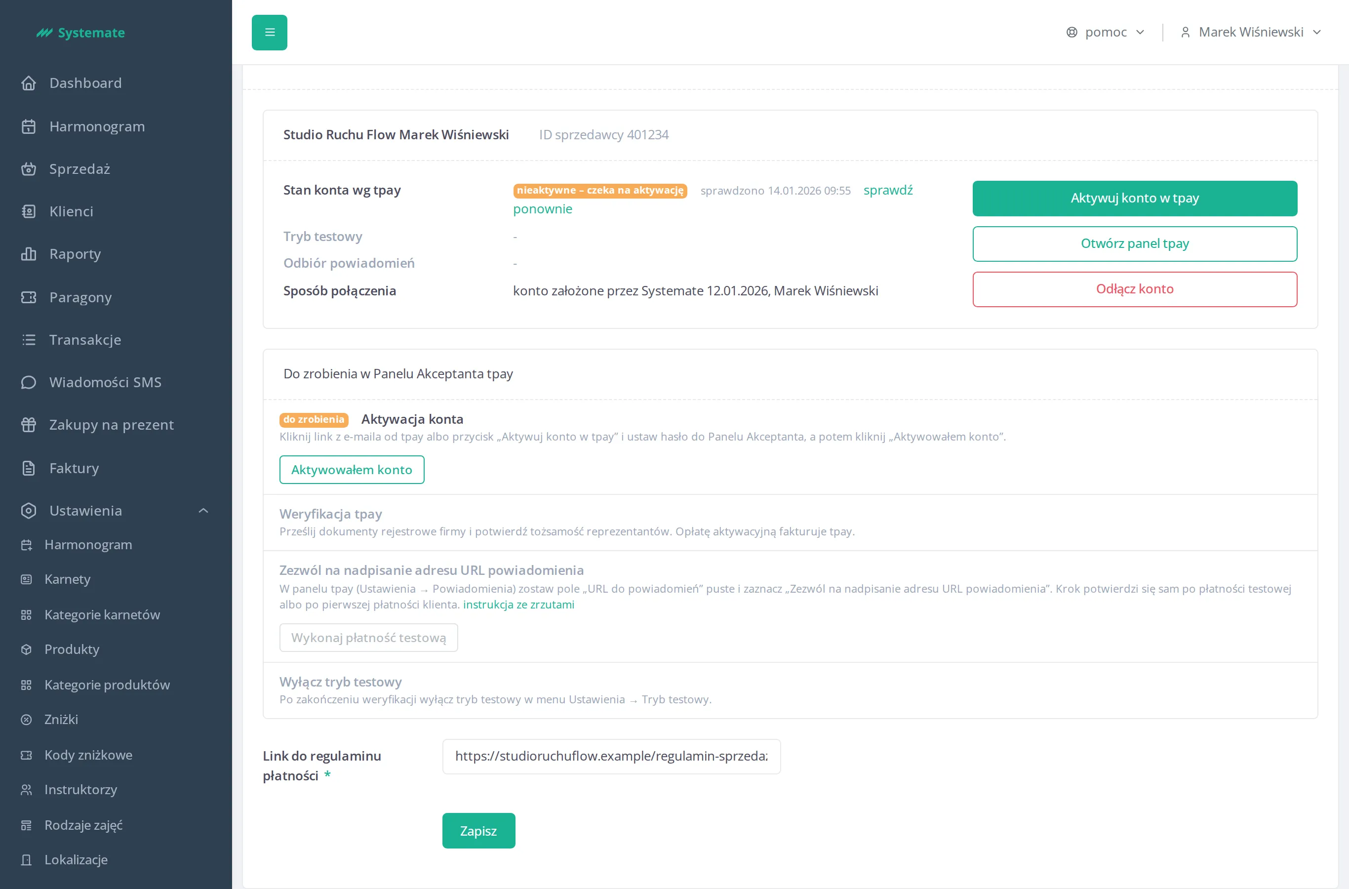Open the pomoc dropdown menu
The image size is (1349, 889).
pyautogui.click(x=1105, y=32)
